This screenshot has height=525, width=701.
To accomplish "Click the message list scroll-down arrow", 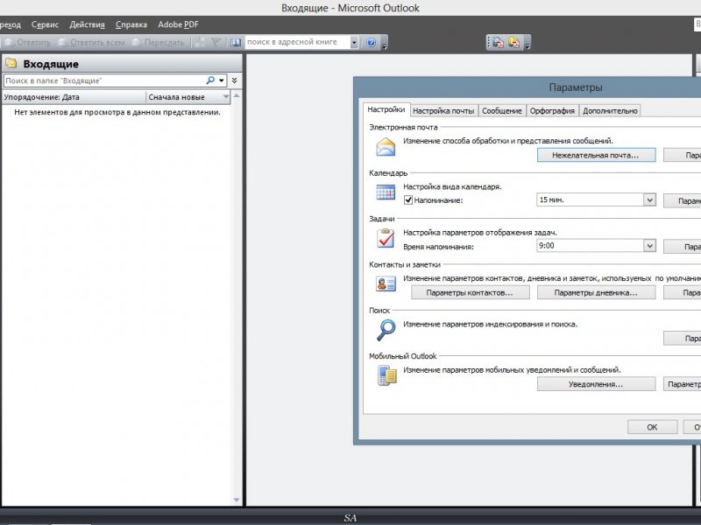I will tap(237, 500).
